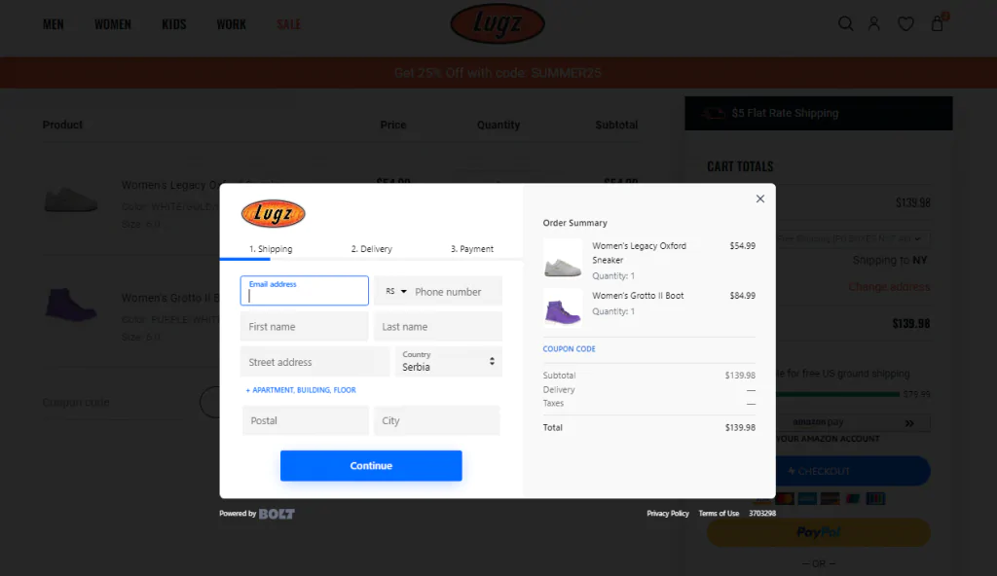This screenshot has height=576, width=997.
Task: Open the wishlist heart icon
Action: point(905,23)
